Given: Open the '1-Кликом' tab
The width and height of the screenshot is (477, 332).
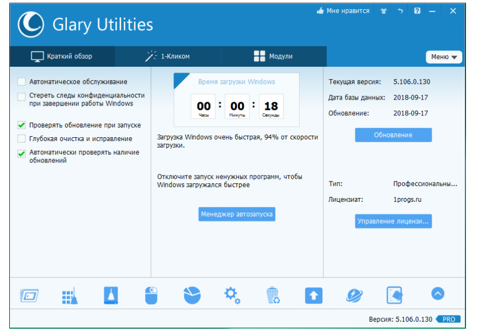Looking at the screenshot, I should pos(167,56).
